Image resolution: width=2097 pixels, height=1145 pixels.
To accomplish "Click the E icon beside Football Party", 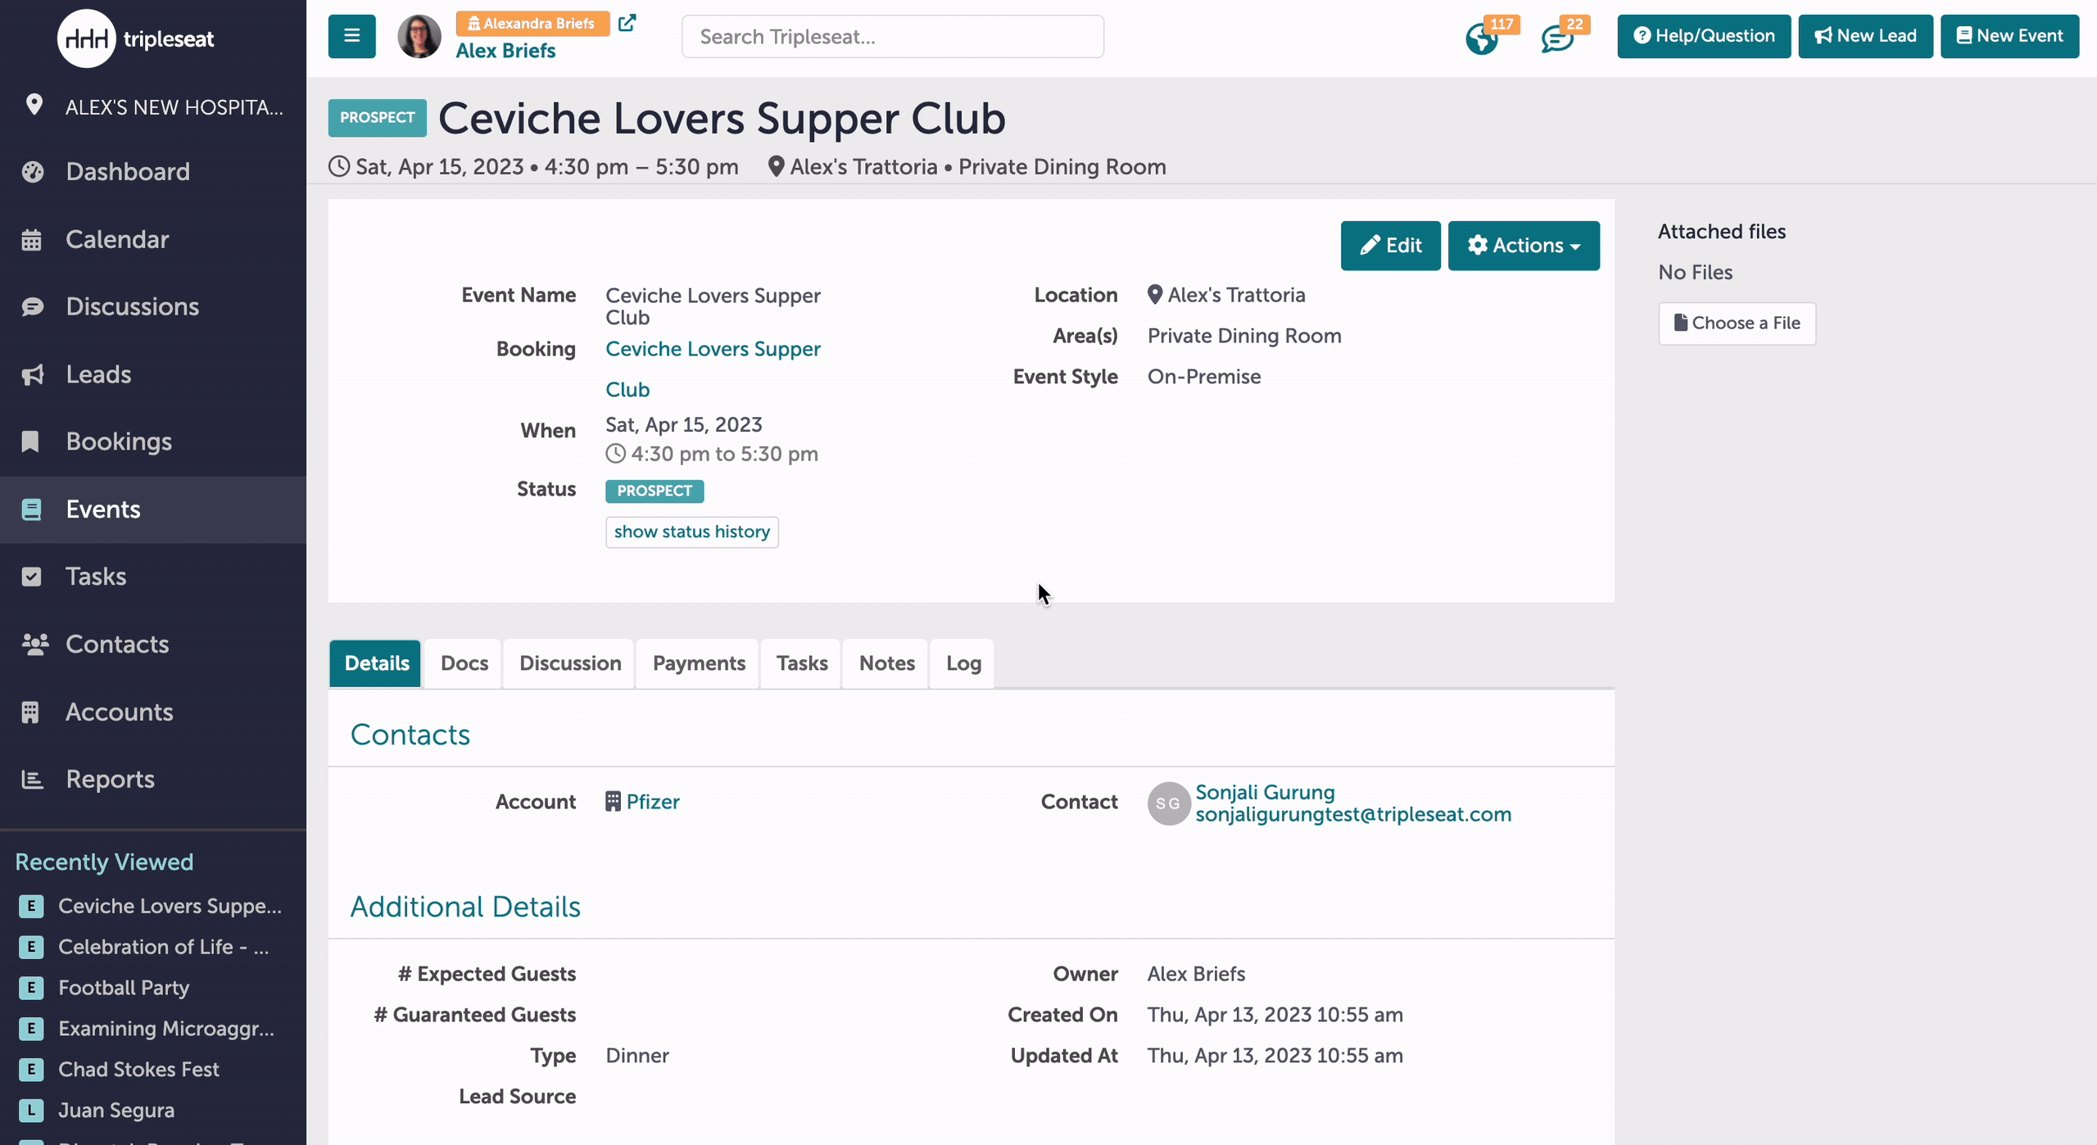I will pos(31,988).
